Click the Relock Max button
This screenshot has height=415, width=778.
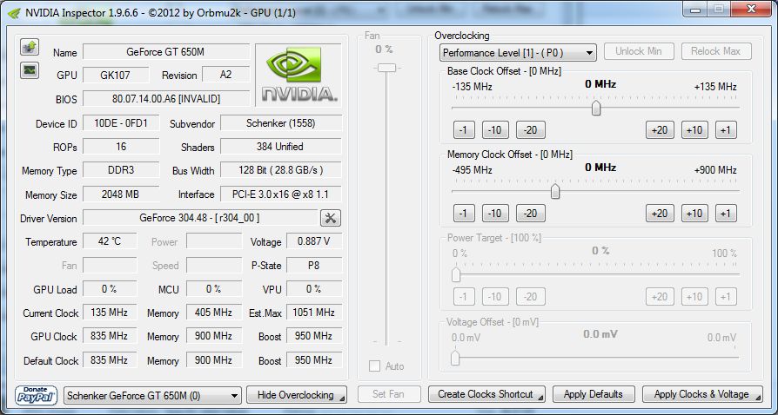click(716, 51)
